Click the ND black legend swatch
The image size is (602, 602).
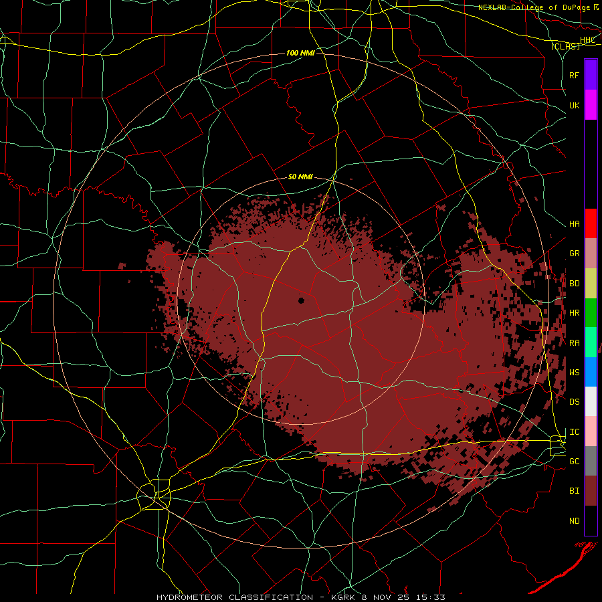coord(591,520)
